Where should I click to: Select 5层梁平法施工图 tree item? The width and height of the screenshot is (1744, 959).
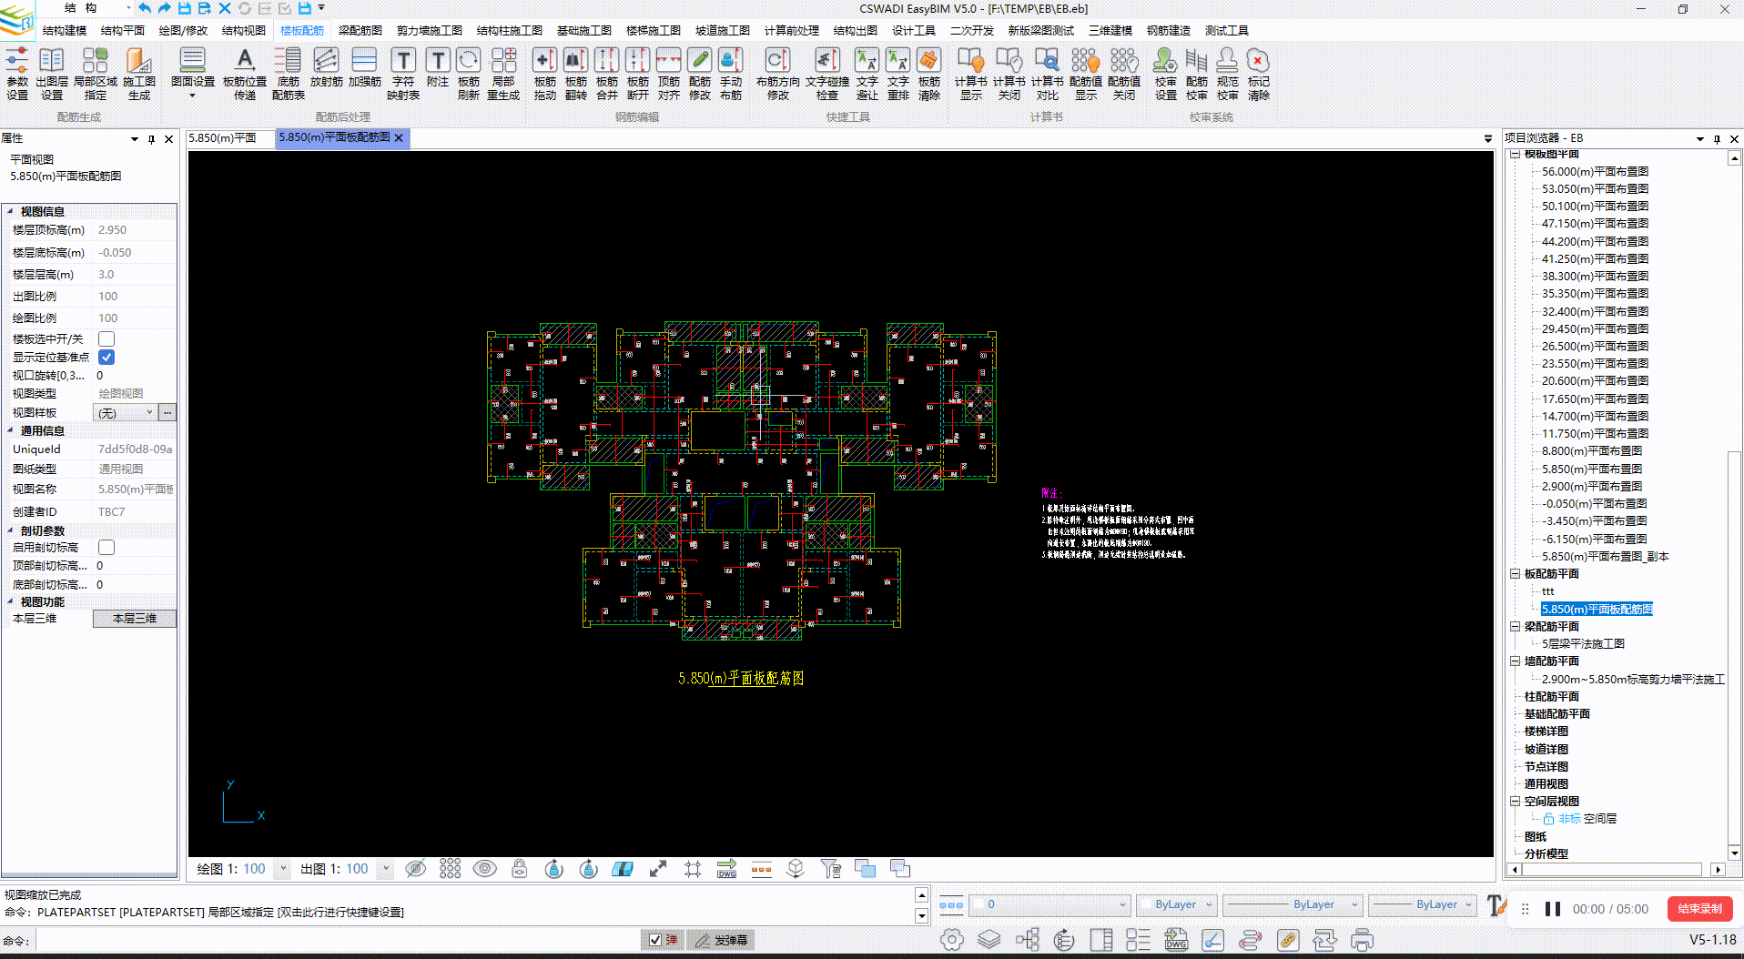[1583, 644]
